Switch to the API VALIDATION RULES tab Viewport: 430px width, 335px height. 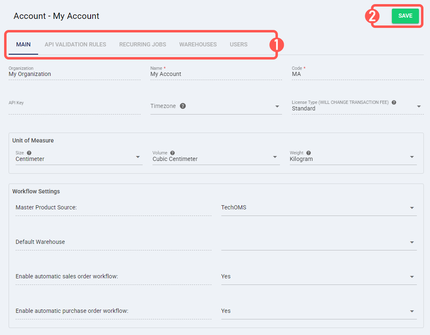click(75, 44)
